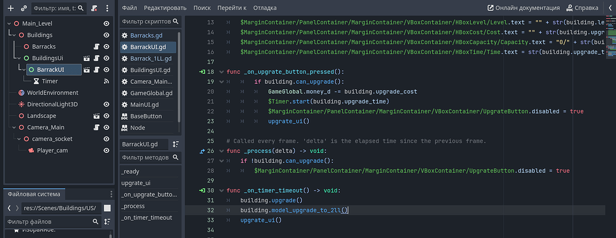
Task: Click the search icon in methods filter
Action: [x=176, y=158]
